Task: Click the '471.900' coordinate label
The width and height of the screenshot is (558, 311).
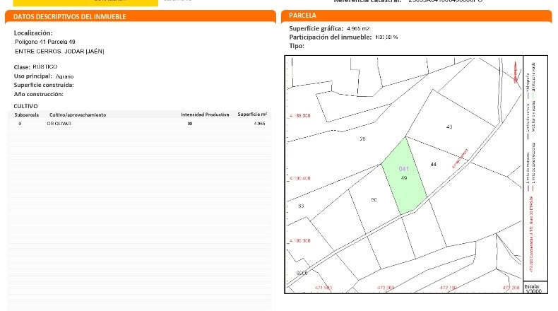Action: [x=323, y=288]
